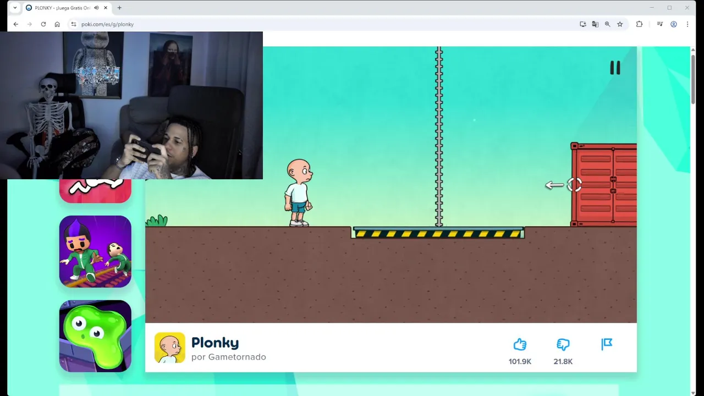
Task: Open the Chrome three-dot menu
Action: [687, 24]
